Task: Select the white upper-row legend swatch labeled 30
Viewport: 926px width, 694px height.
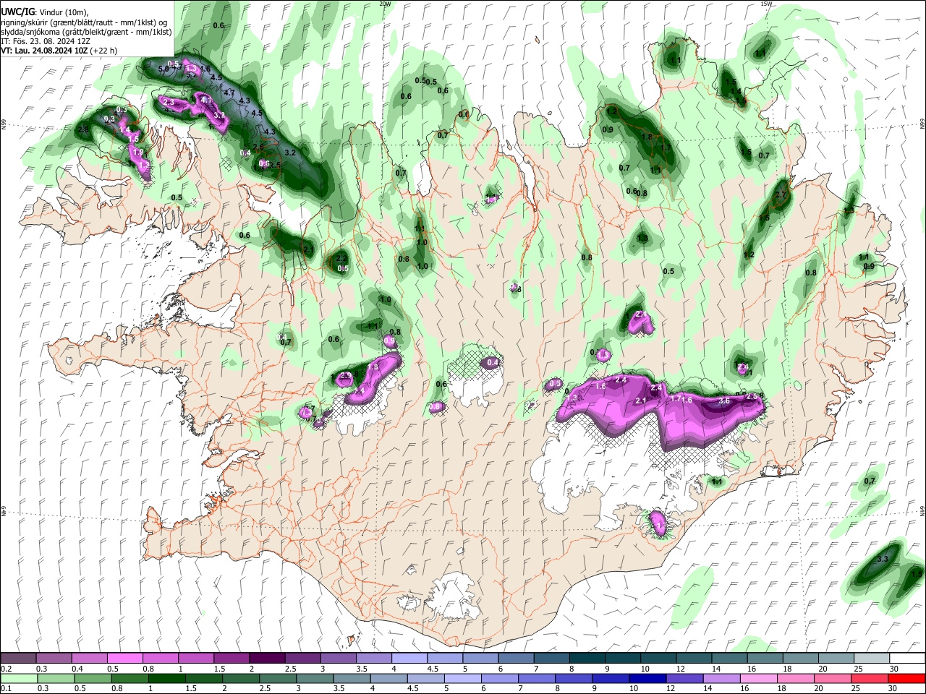Action: click(x=906, y=659)
